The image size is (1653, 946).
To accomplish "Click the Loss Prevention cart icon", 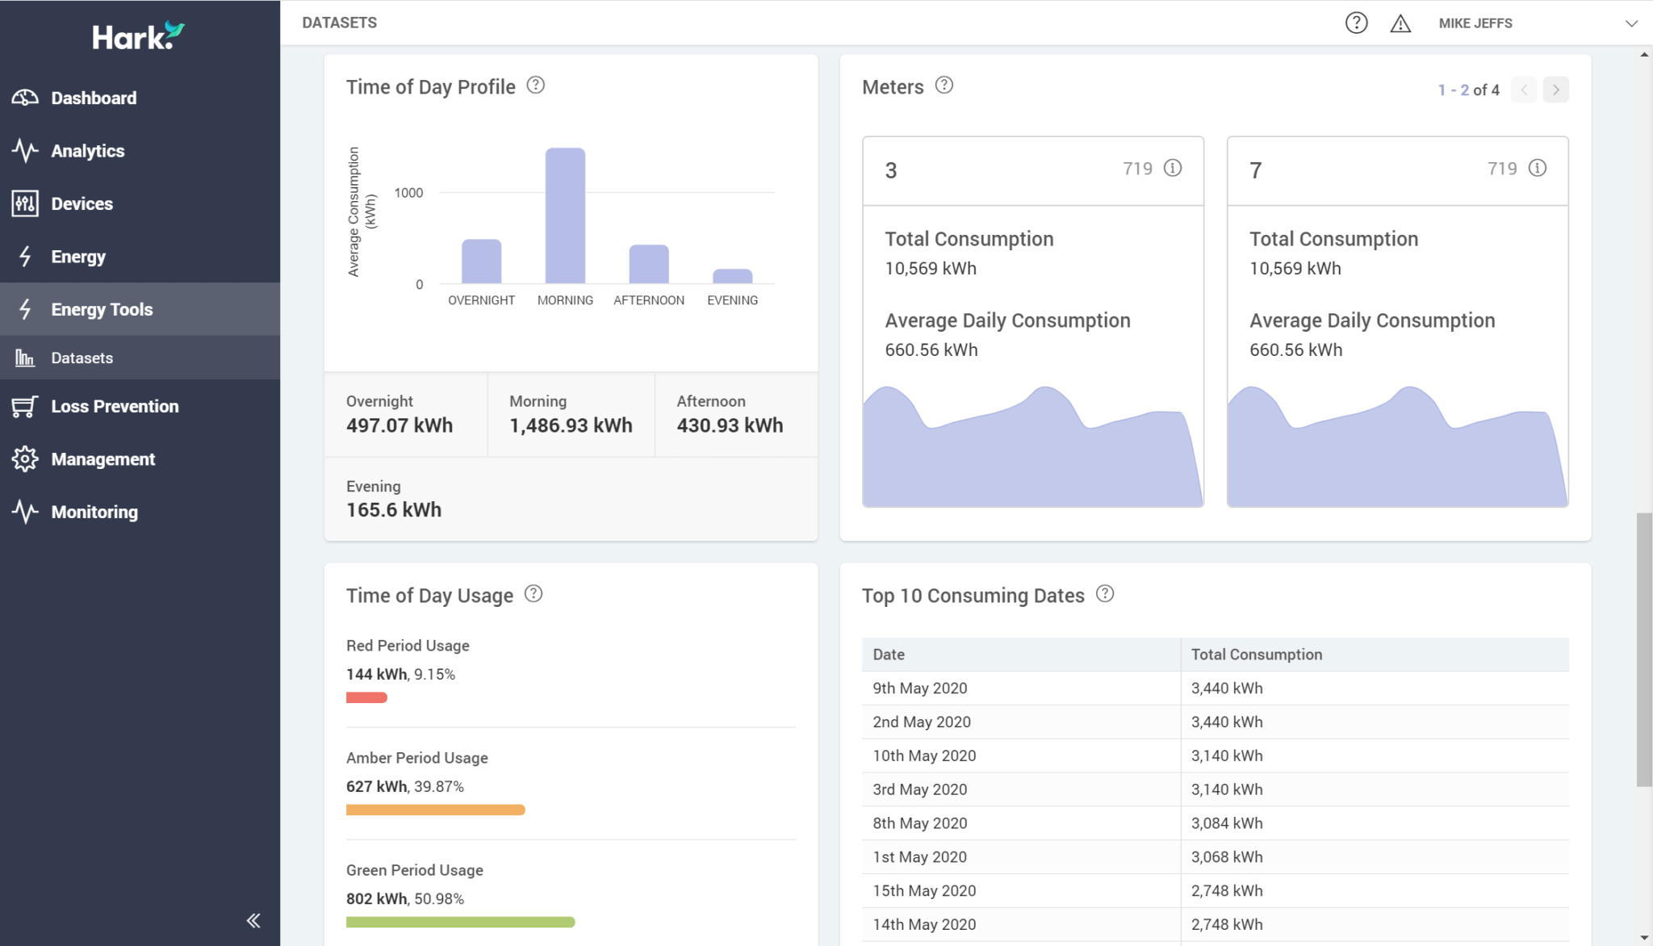I will pyautogui.click(x=25, y=406).
